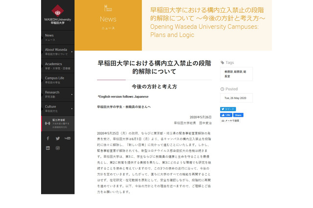
Task: Open the About Waseda menu item
Action: pyautogui.click(x=58, y=52)
